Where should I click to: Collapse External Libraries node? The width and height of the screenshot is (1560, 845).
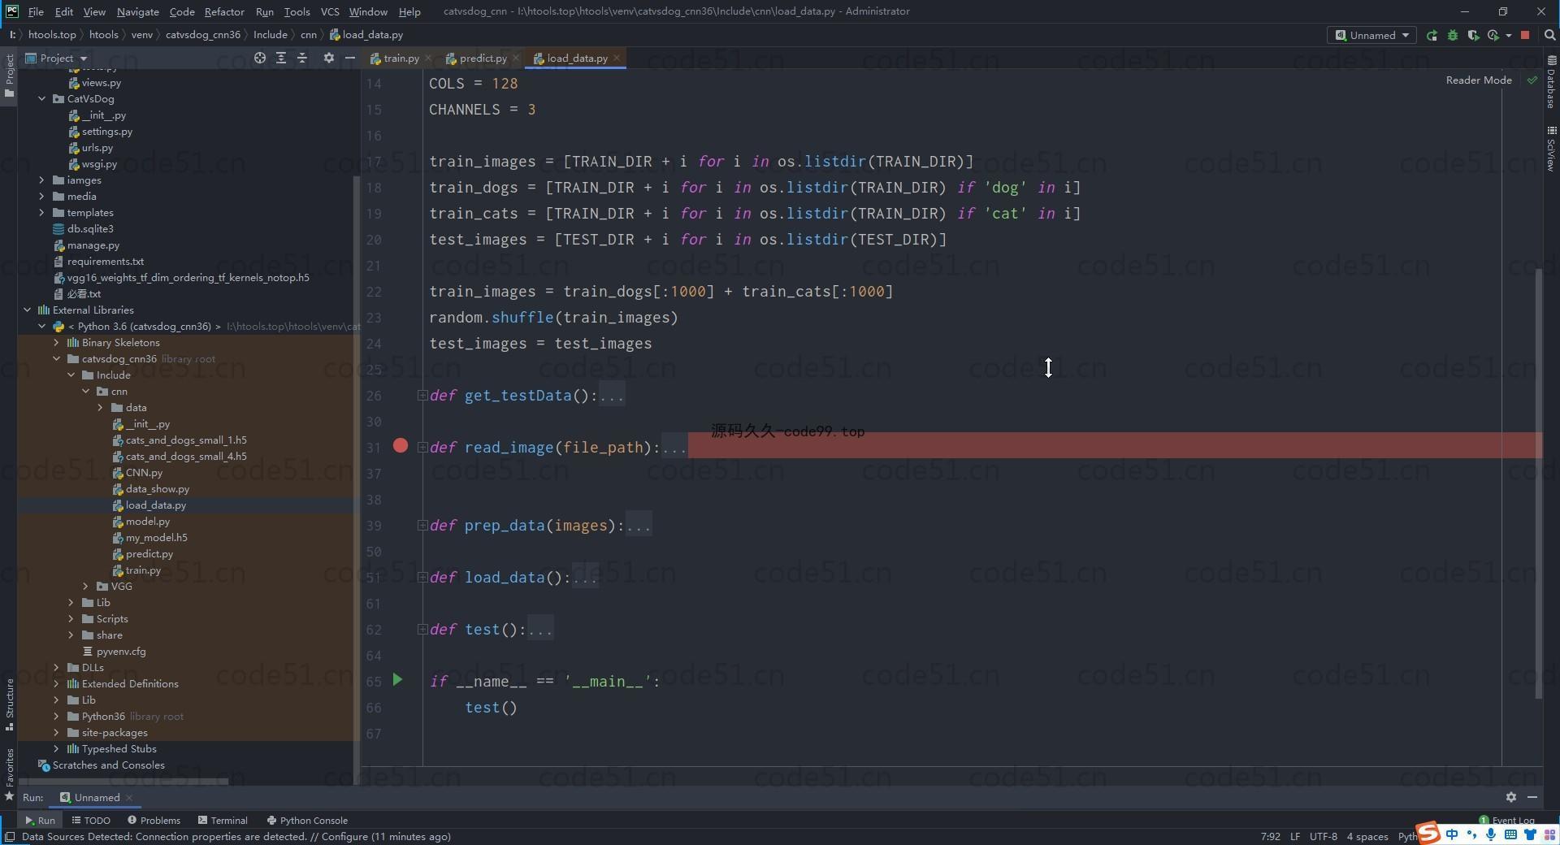(x=28, y=310)
